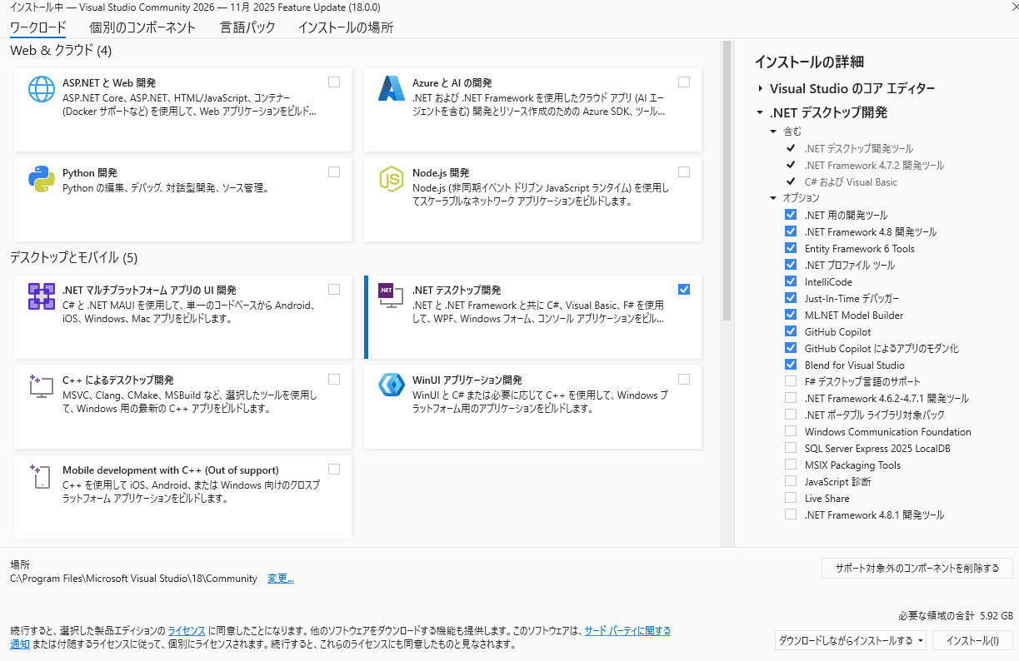
Task: Enable F# デスクトップ言語のサポート option
Action: 791,381
